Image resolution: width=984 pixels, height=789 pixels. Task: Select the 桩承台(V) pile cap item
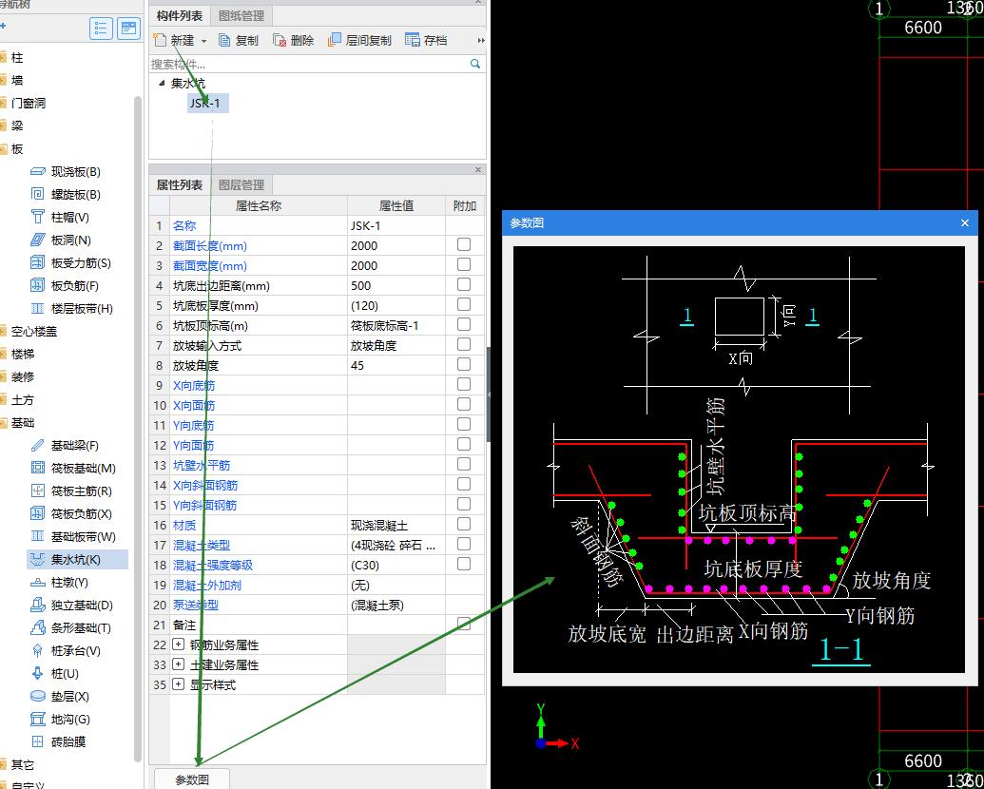pyautogui.click(x=66, y=651)
